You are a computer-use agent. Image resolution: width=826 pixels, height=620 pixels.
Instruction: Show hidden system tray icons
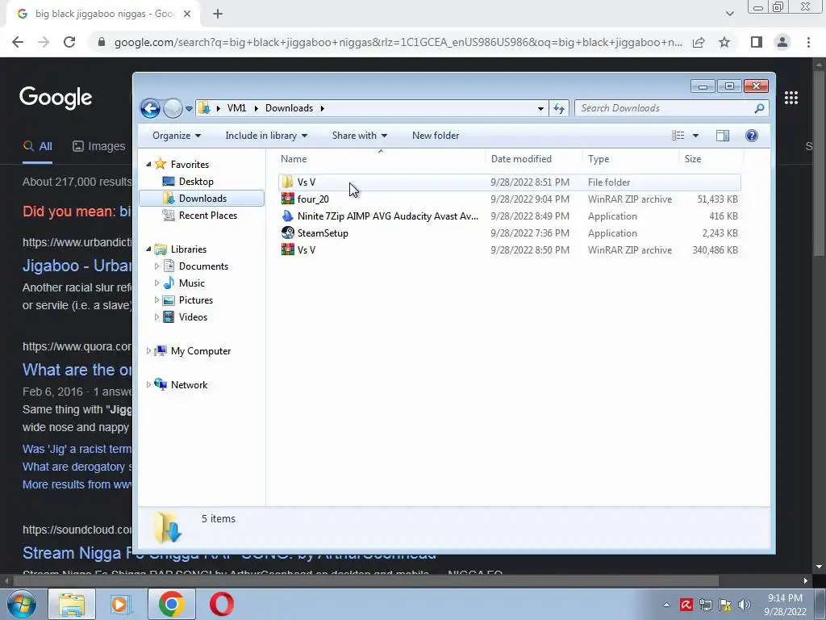coord(666,605)
